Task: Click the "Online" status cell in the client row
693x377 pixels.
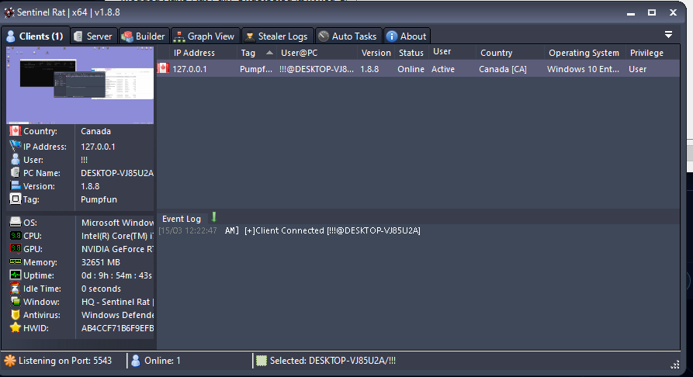Action: (x=411, y=69)
